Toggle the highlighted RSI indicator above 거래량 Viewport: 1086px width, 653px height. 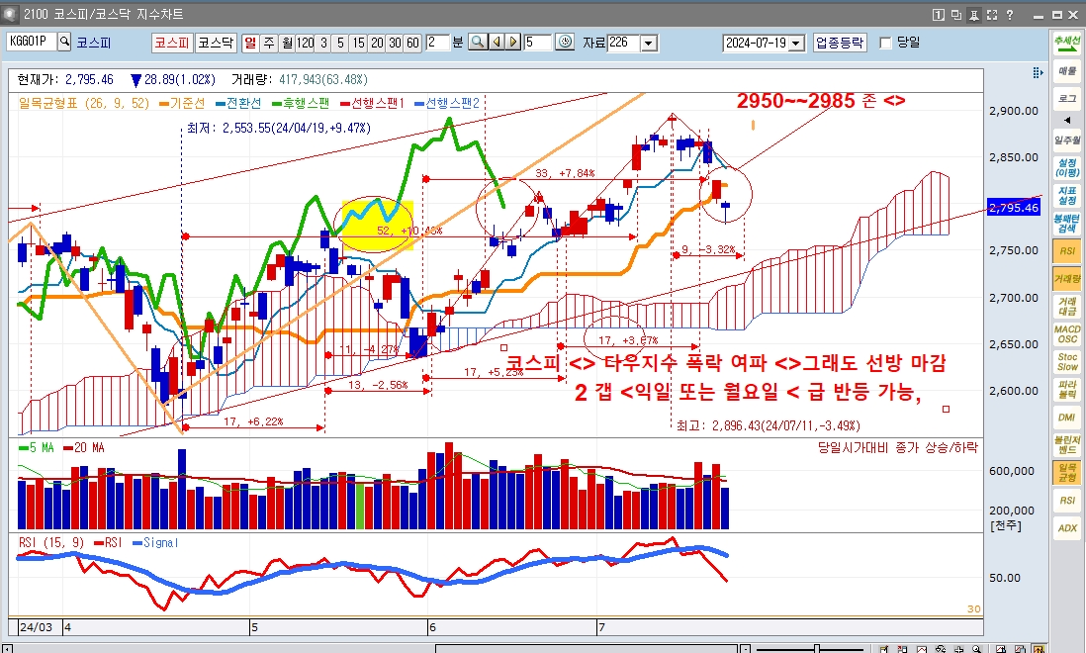(1066, 250)
